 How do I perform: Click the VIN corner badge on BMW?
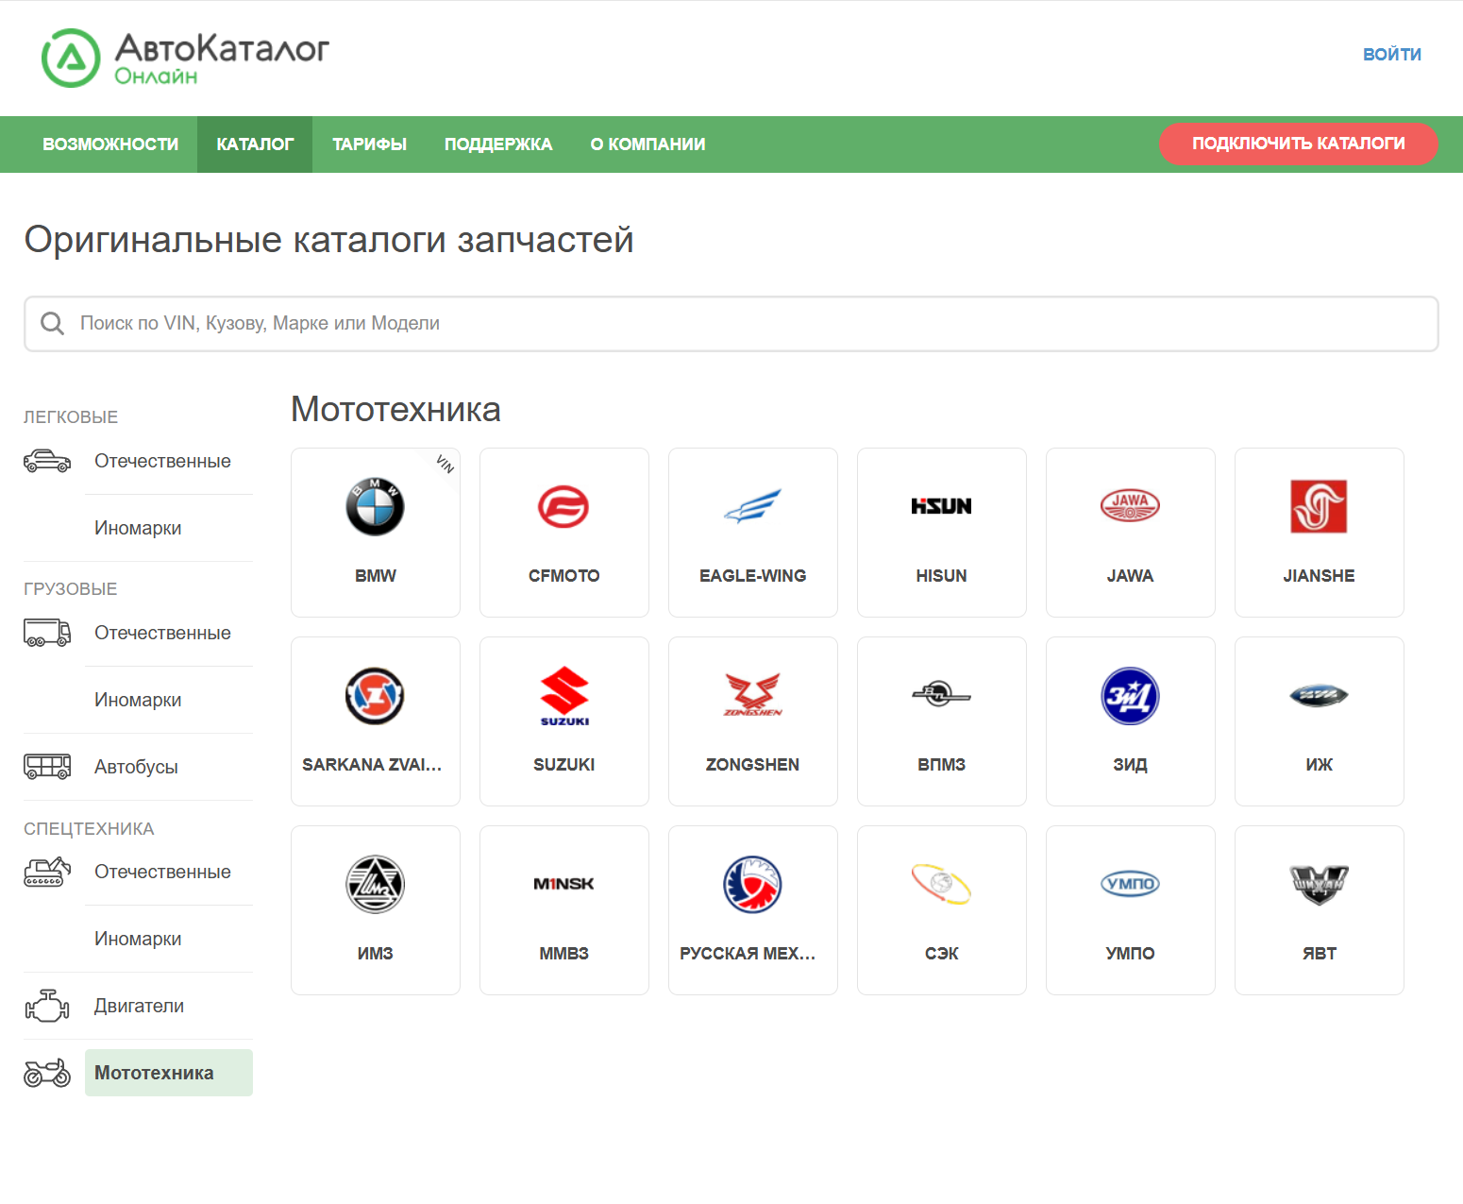coord(445,464)
